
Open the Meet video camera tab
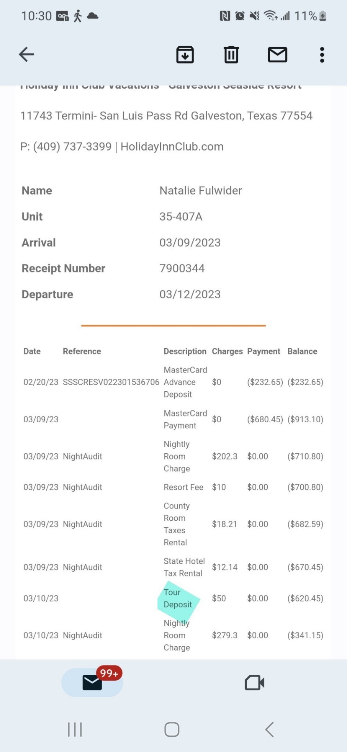(x=254, y=682)
